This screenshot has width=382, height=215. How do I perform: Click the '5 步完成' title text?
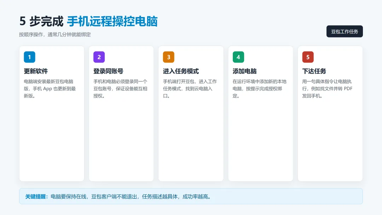pyautogui.click(x=41, y=21)
